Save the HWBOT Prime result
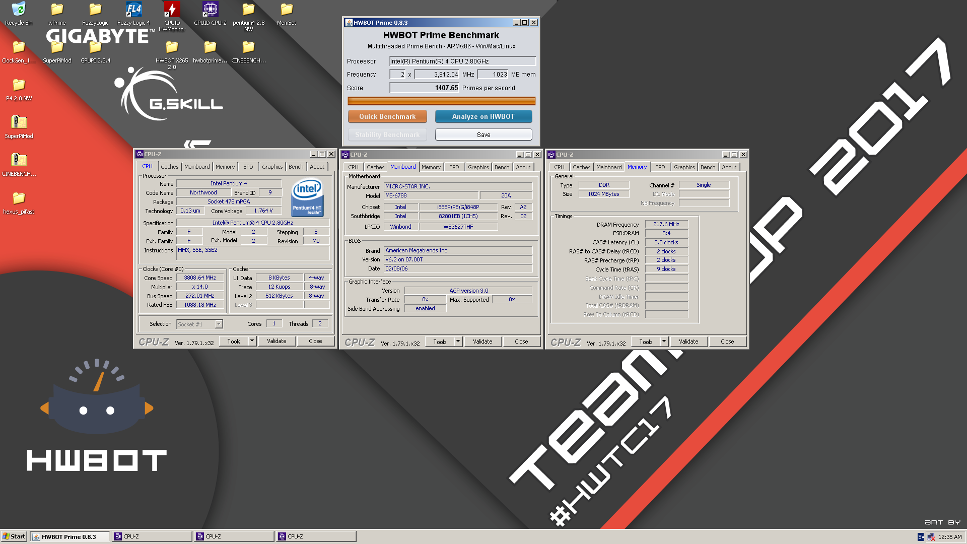Screen dimensions: 967x544 click(x=483, y=134)
